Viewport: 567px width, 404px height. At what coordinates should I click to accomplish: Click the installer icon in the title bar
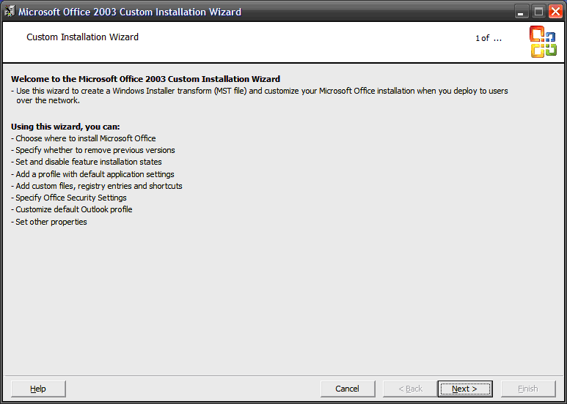pyautogui.click(x=10, y=12)
